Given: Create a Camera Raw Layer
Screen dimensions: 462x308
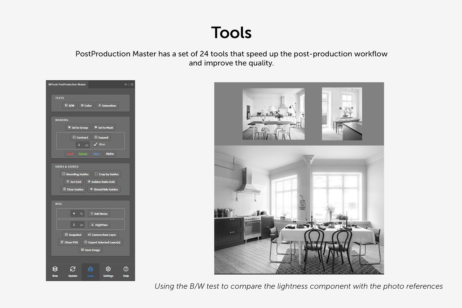Looking at the screenshot, I should tap(102, 234).
